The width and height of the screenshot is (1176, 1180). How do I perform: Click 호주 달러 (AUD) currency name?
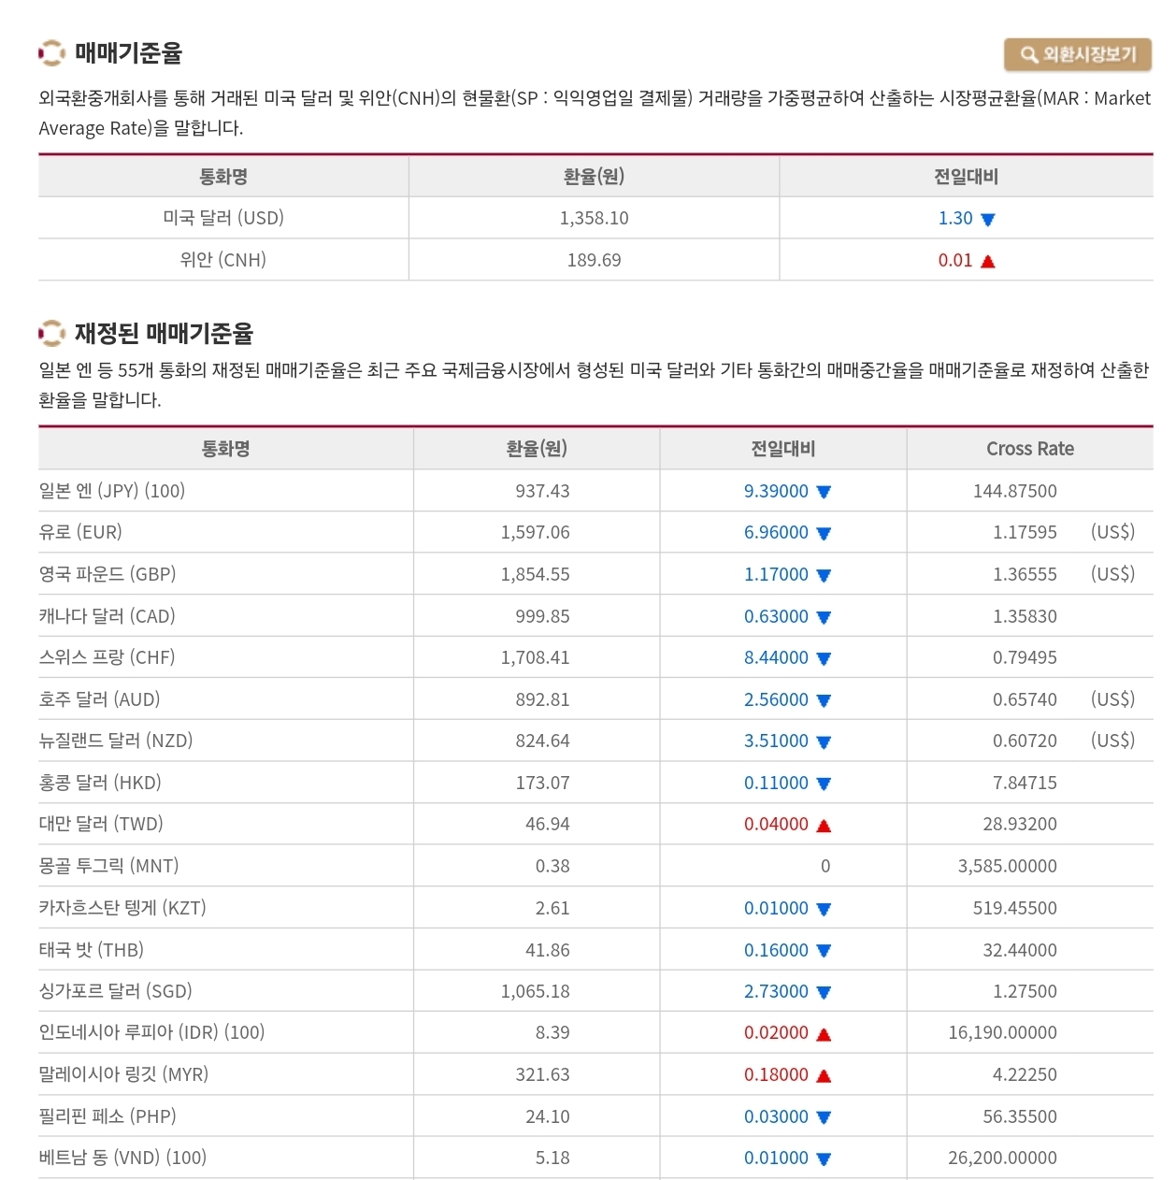[99, 699]
